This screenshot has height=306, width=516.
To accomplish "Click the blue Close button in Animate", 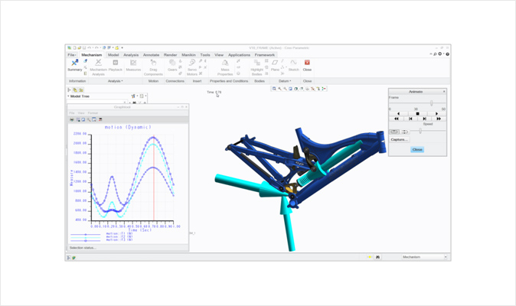I will 417,149.
